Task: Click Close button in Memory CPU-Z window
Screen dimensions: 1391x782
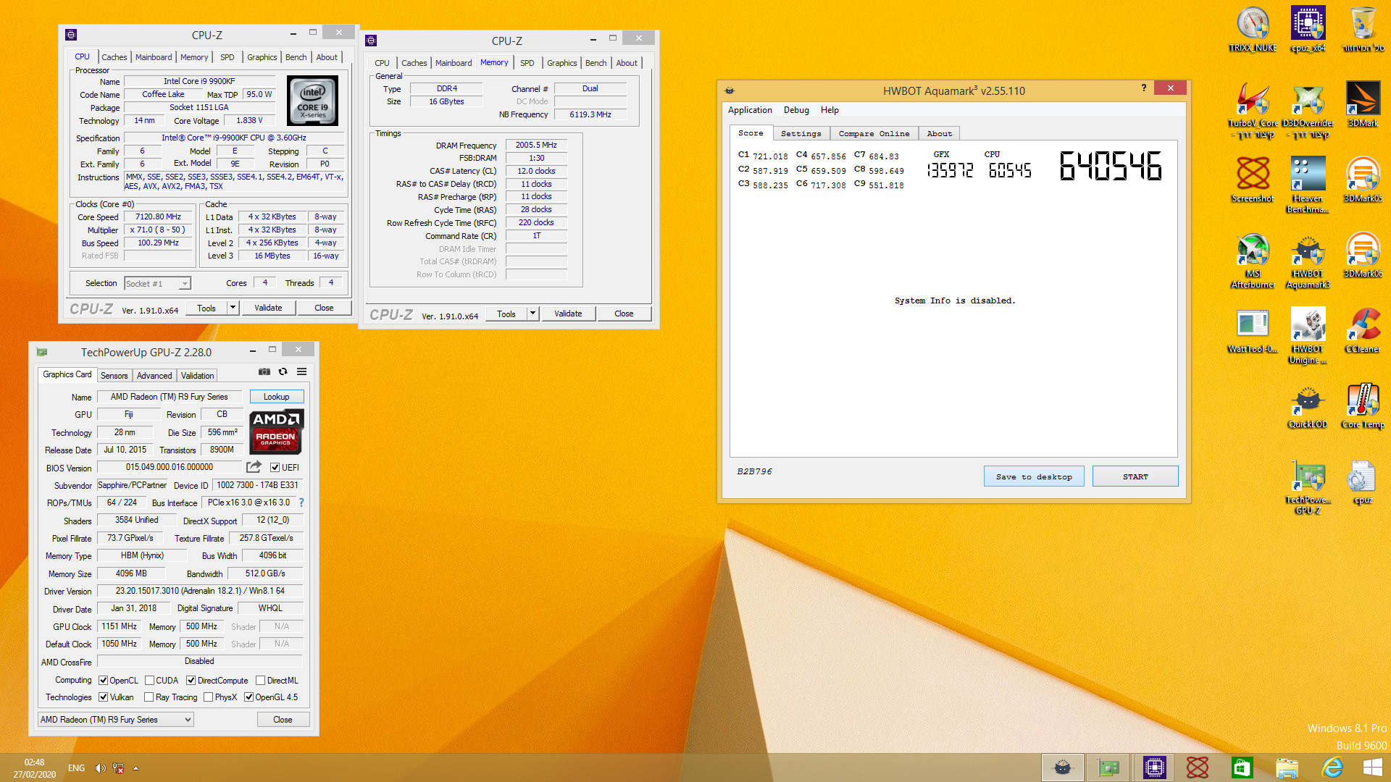Action: coord(624,314)
